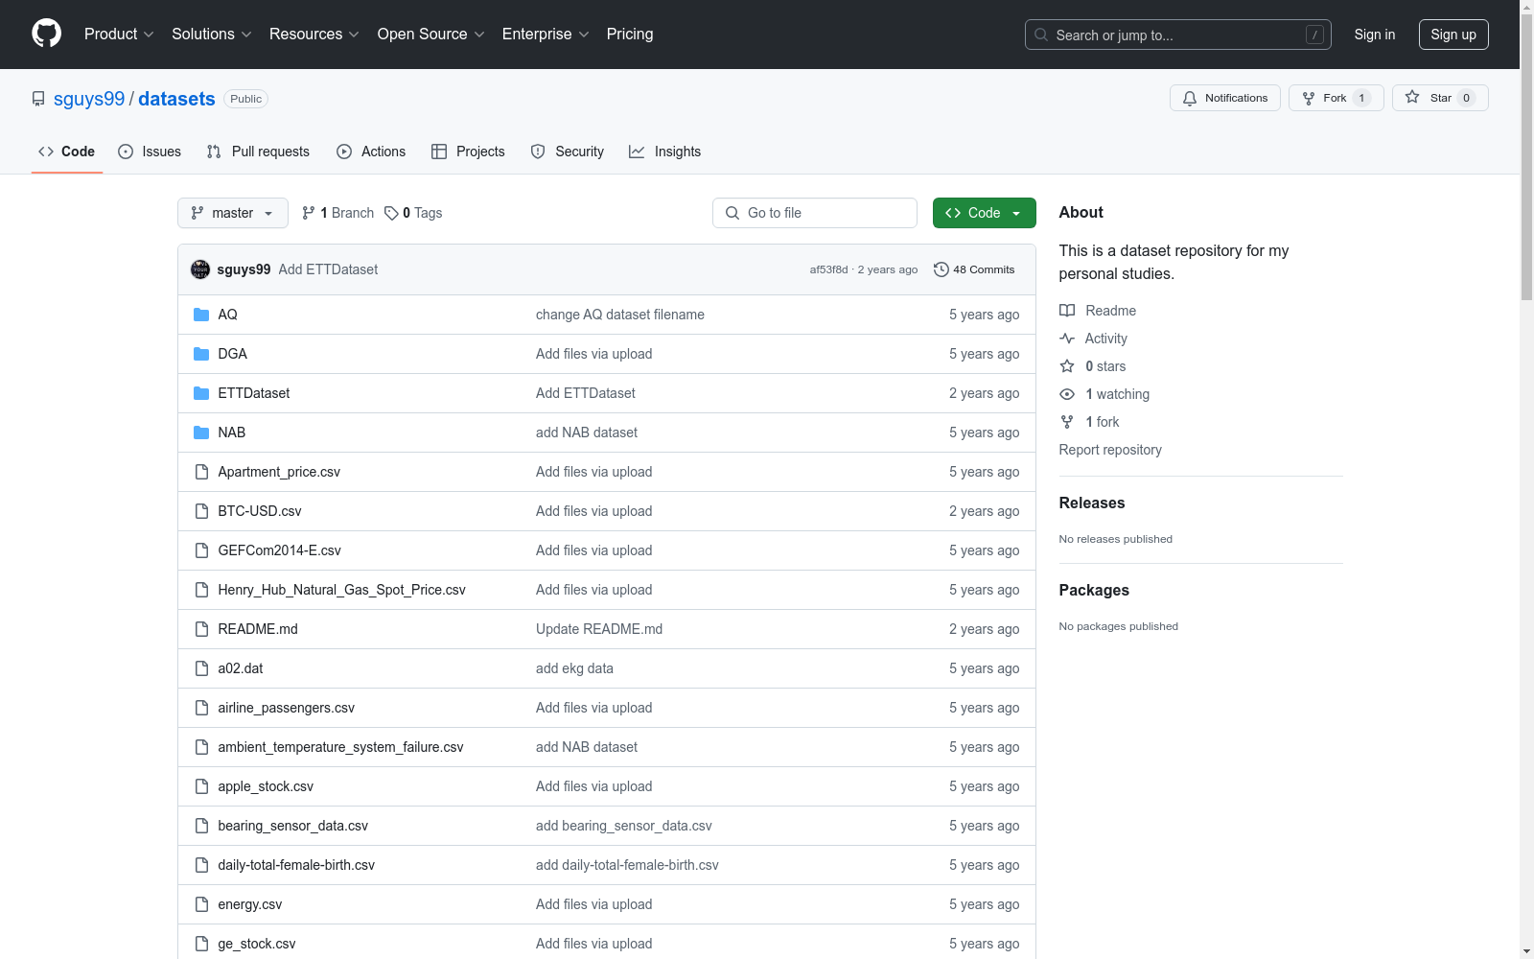Click the file icon beside BTC-USD.csv
The height and width of the screenshot is (959, 1534).
[x=201, y=511]
